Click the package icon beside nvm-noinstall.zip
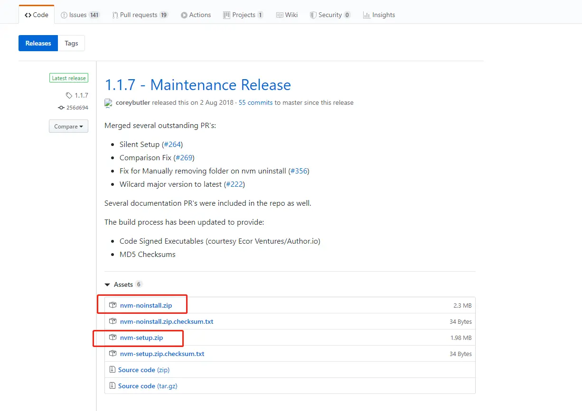 coord(113,305)
